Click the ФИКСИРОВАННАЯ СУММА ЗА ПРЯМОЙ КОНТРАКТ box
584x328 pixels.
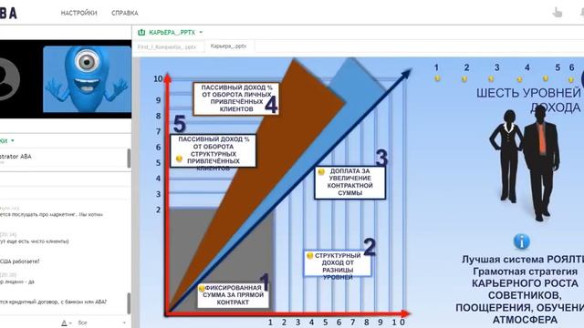coord(233,295)
